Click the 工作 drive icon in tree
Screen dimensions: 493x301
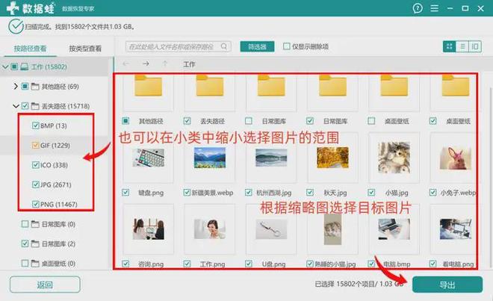[x=25, y=66]
